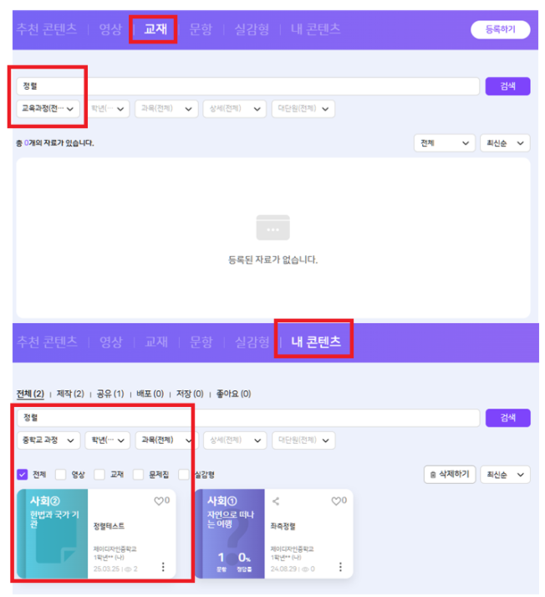
Task: Expand the 중학교 과정 dropdown
Action: pos(48,440)
